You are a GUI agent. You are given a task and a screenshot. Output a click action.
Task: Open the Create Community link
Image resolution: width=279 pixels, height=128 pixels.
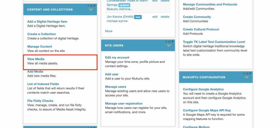click(x=197, y=17)
